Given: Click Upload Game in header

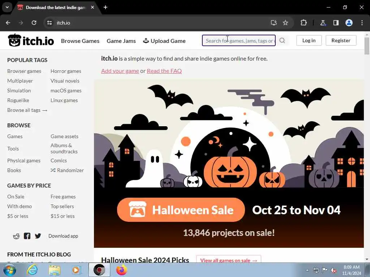Looking at the screenshot, I should pyautogui.click(x=164, y=41).
